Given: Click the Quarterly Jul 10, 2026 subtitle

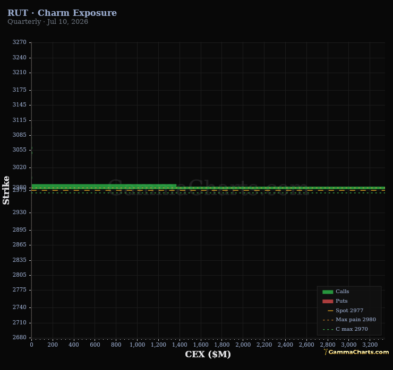Looking at the screenshot, I should [x=48, y=22].
